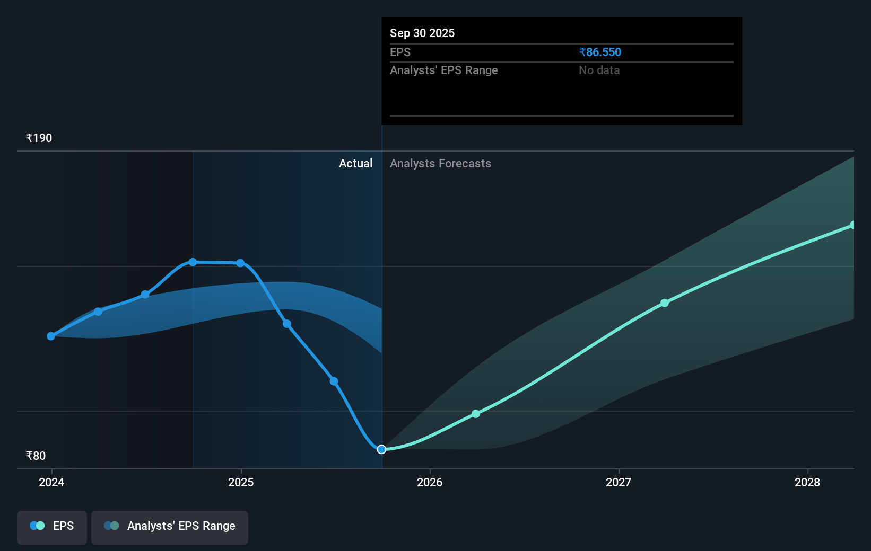The height and width of the screenshot is (551, 871).
Task: Click the first blue EPS data point for 2024
Action: click(50, 336)
